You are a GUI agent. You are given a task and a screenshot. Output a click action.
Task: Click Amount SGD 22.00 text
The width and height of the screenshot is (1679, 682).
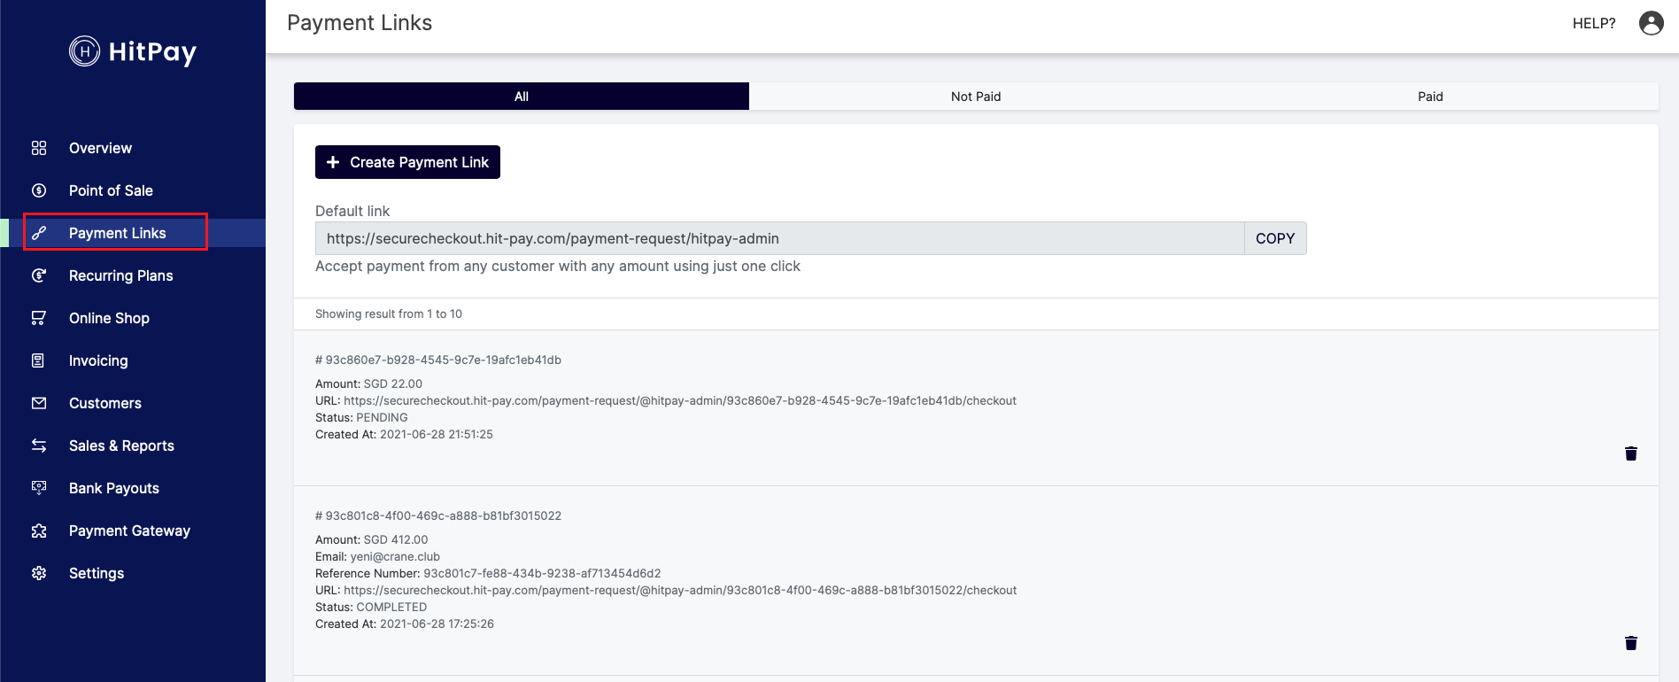pyautogui.click(x=368, y=384)
